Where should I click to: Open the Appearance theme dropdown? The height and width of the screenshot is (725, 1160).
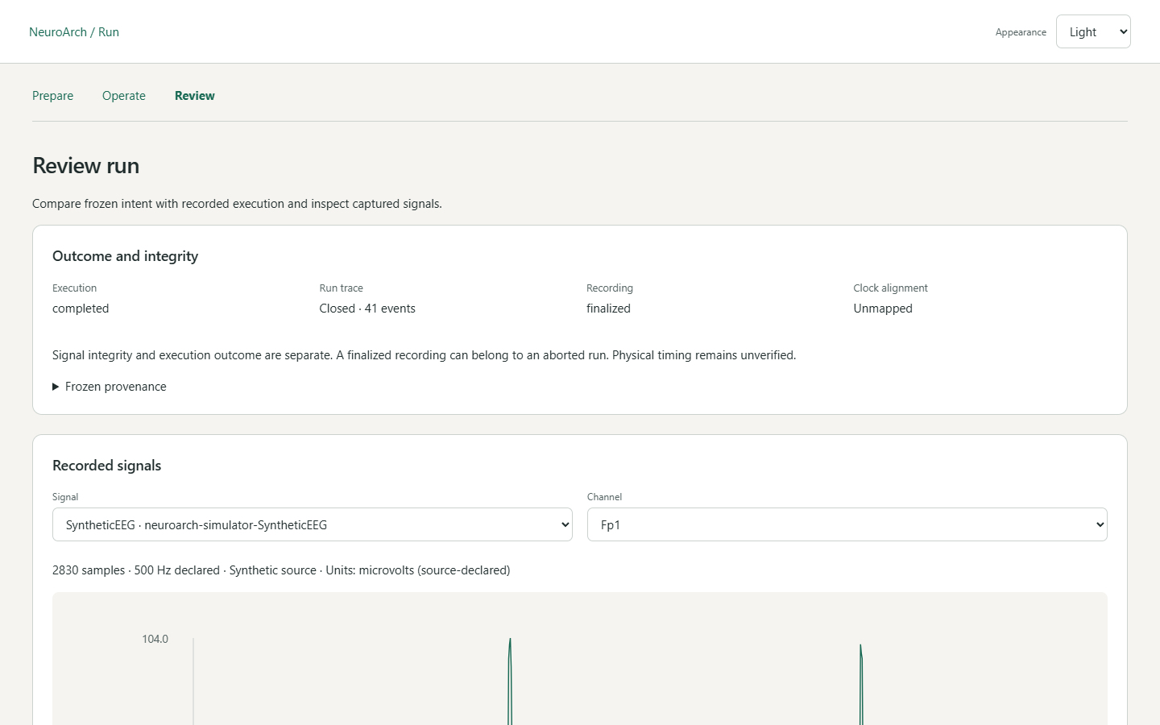1093,31
